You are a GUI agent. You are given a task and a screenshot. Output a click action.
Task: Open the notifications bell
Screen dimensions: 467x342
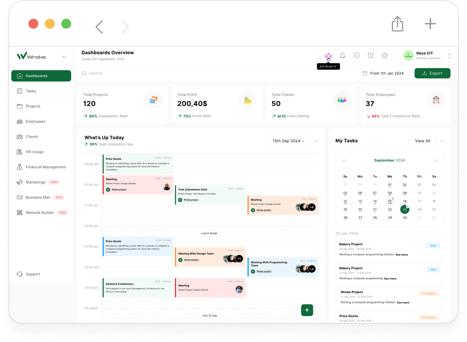342,55
